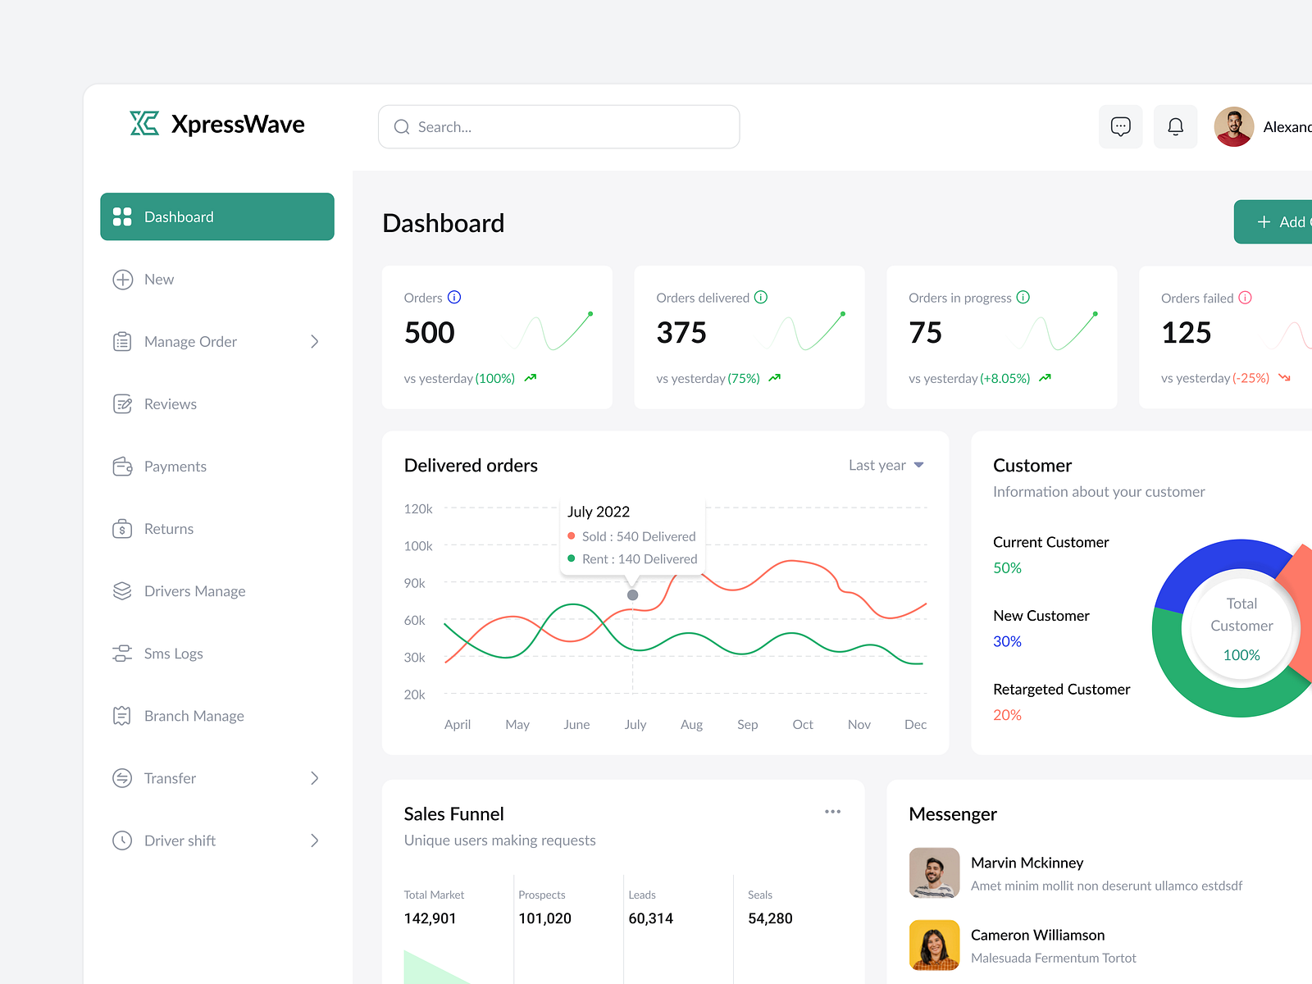Open the Returns section
The image size is (1312, 984).
168,528
